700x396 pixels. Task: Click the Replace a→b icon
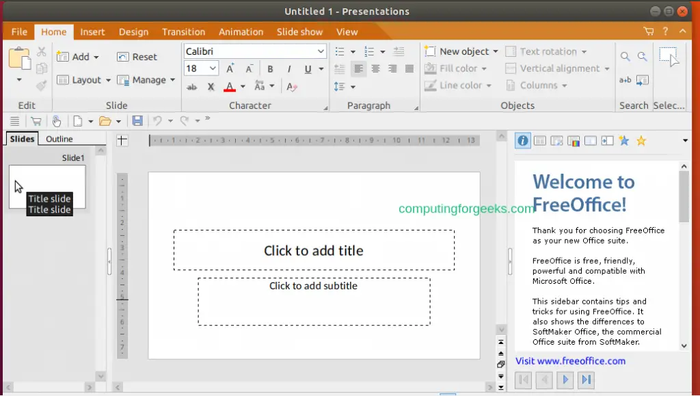tap(625, 80)
